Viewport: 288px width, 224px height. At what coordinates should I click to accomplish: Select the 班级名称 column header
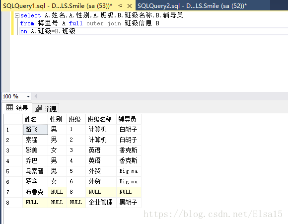(x=101, y=119)
